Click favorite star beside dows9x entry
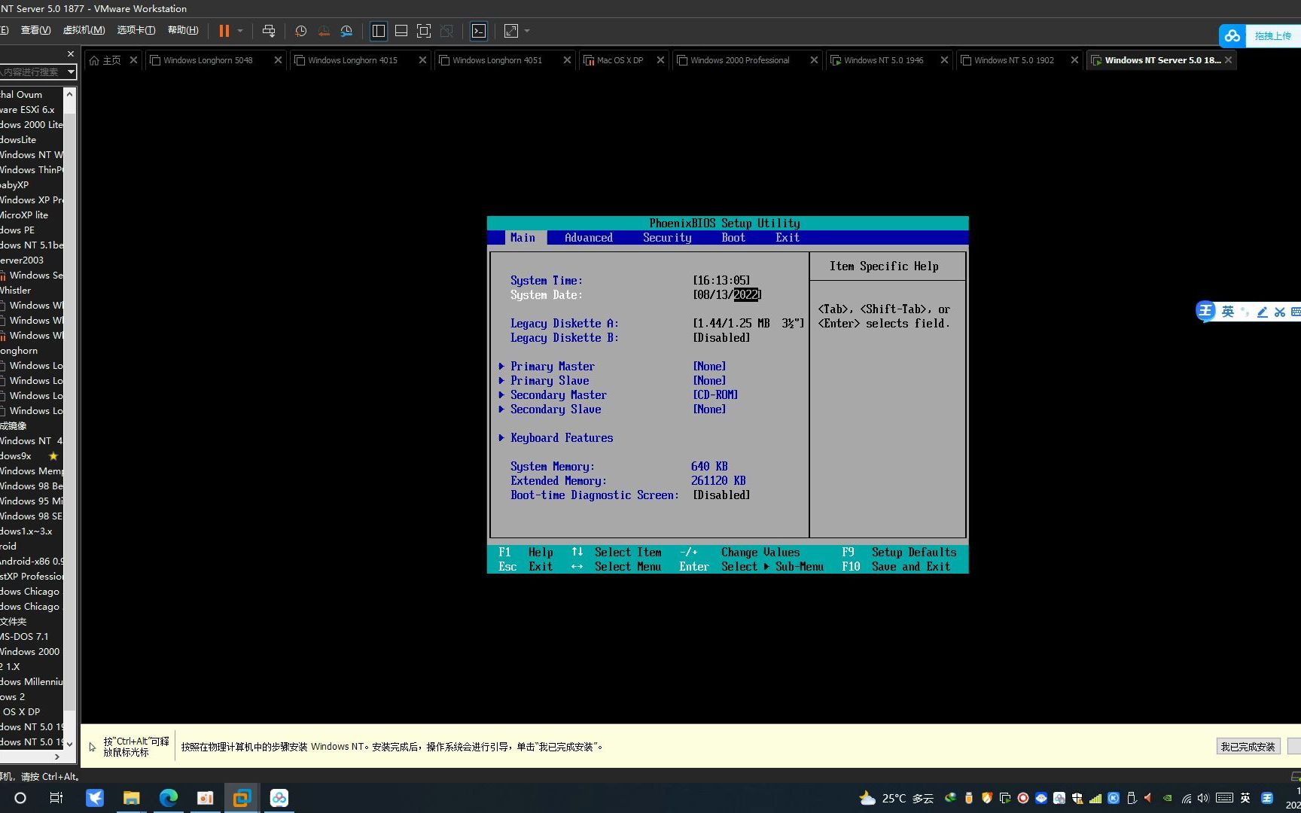Viewport: 1301px width, 813px height. point(53,456)
